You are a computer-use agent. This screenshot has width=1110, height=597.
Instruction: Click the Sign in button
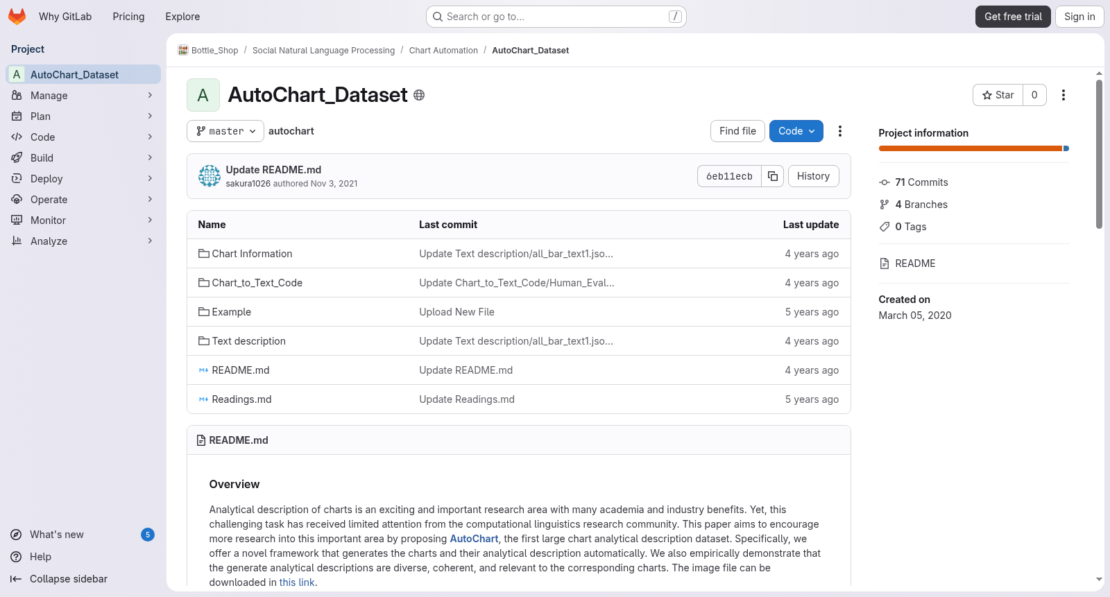1079,17
